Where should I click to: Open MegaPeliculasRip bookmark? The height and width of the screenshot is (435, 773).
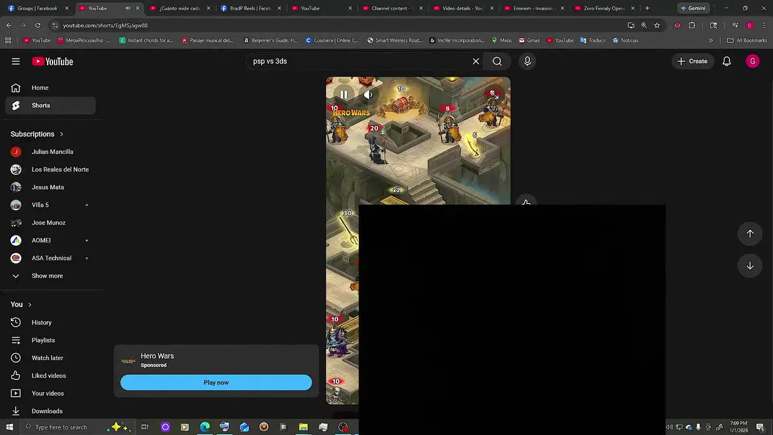pyautogui.click(x=83, y=40)
